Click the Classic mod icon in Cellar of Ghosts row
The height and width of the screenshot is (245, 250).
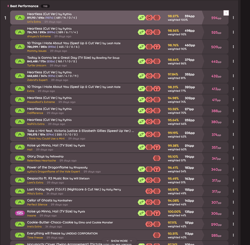(x=141, y=202)
